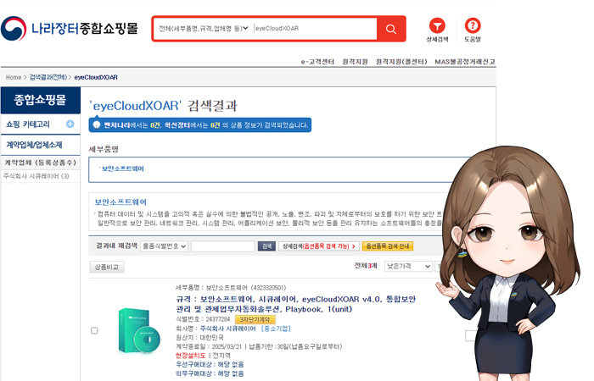Open the 원격지원(콜센터) link
This screenshot has width=594, height=381.
[x=401, y=62]
